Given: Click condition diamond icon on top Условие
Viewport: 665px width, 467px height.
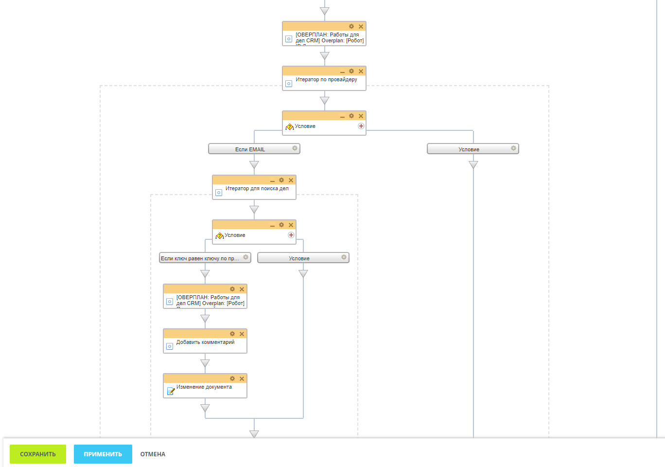Looking at the screenshot, I should click(x=290, y=126).
